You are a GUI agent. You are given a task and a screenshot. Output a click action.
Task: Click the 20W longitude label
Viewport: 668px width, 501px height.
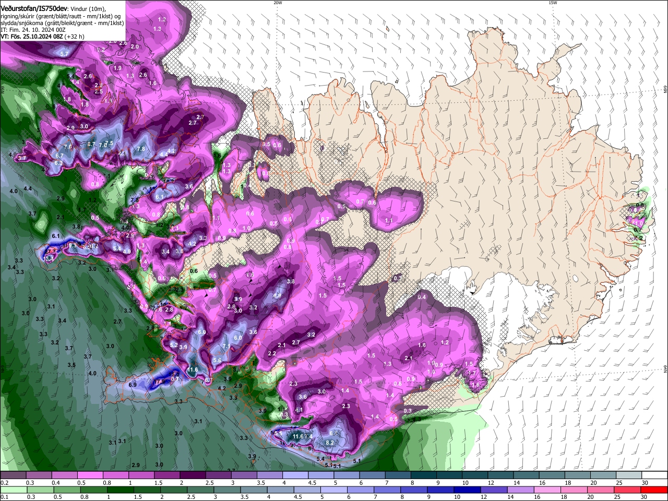(x=278, y=3)
